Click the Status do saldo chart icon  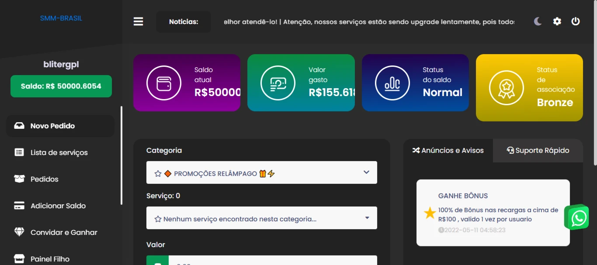pyautogui.click(x=392, y=83)
